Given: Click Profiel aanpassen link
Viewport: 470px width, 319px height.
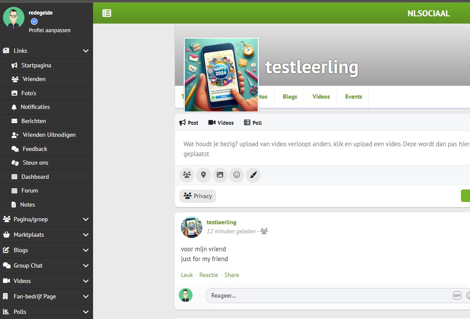Looking at the screenshot, I should click(x=50, y=30).
